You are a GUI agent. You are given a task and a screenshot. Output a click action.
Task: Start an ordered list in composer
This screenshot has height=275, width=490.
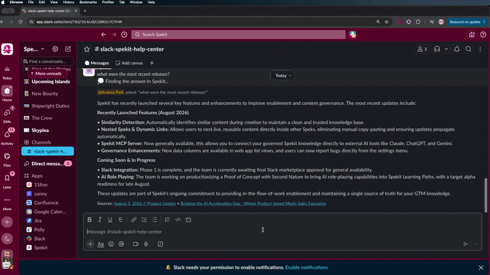point(144,219)
